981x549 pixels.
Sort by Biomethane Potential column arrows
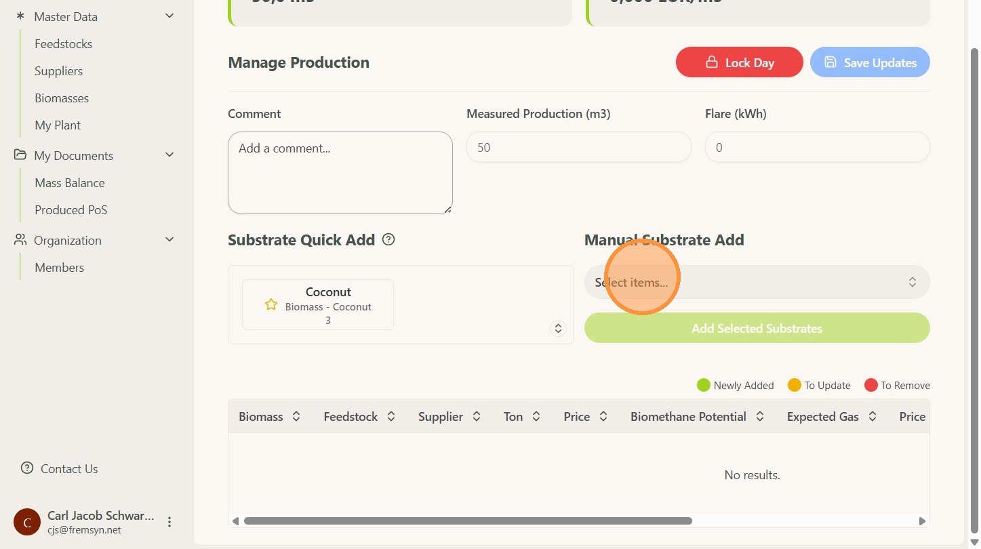pos(760,417)
